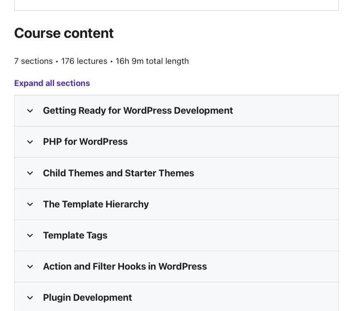Click the chevron beside PHP for WordPress
This screenshot has width=353, height=311.
[x=30, y=142]
